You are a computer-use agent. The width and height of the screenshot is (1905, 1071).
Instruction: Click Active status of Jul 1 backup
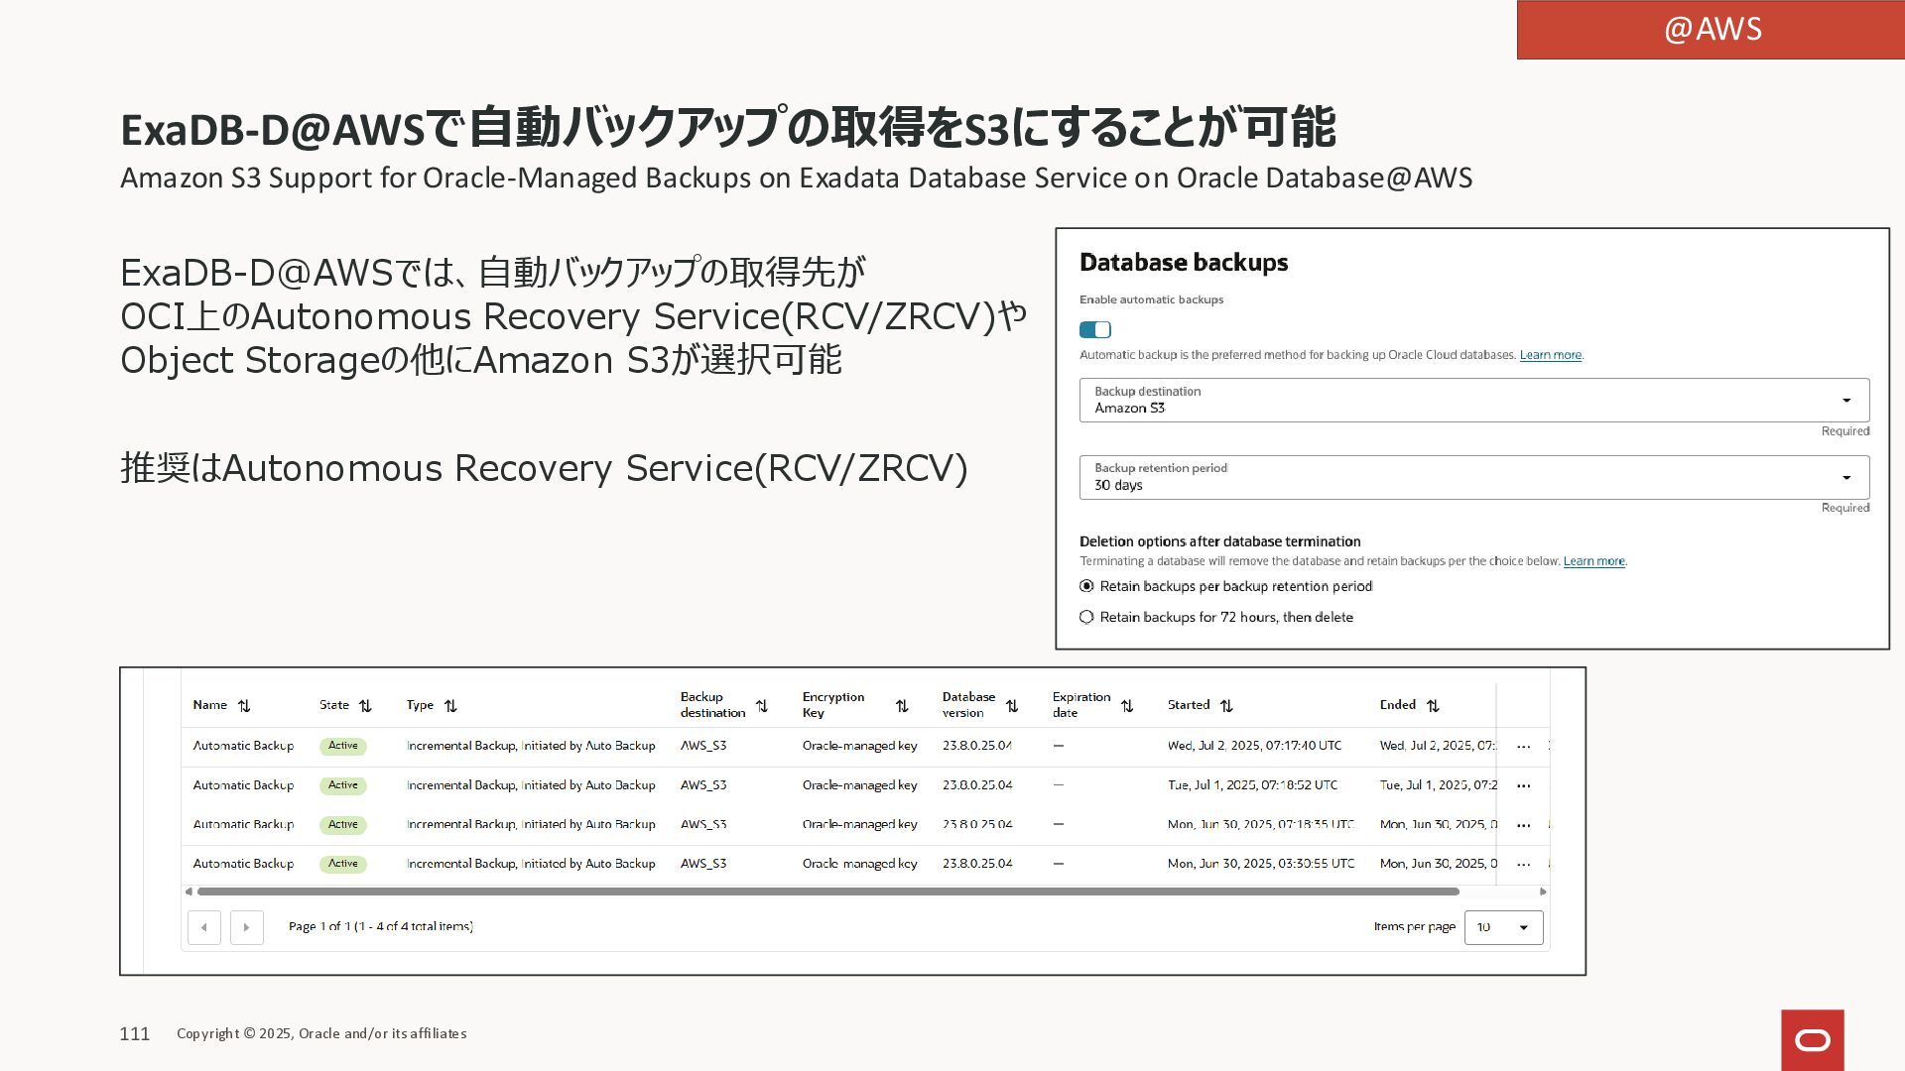343,785
